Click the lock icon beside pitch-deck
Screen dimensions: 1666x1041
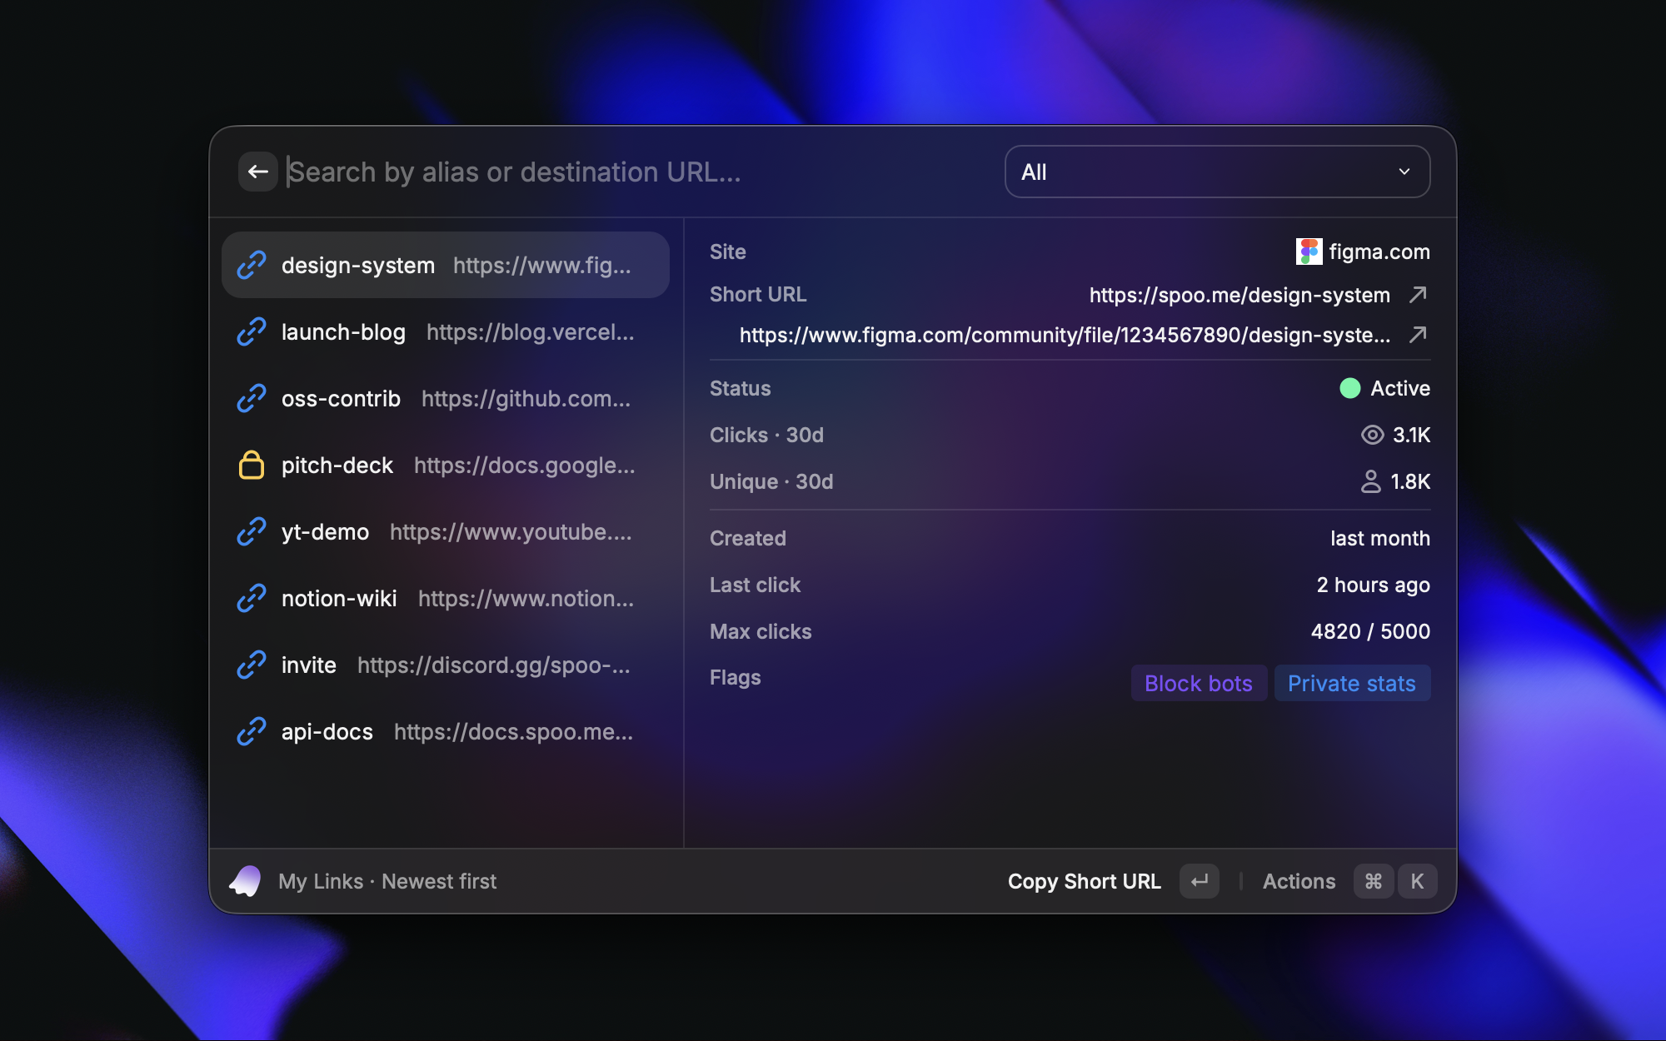[x=251, y=465]
